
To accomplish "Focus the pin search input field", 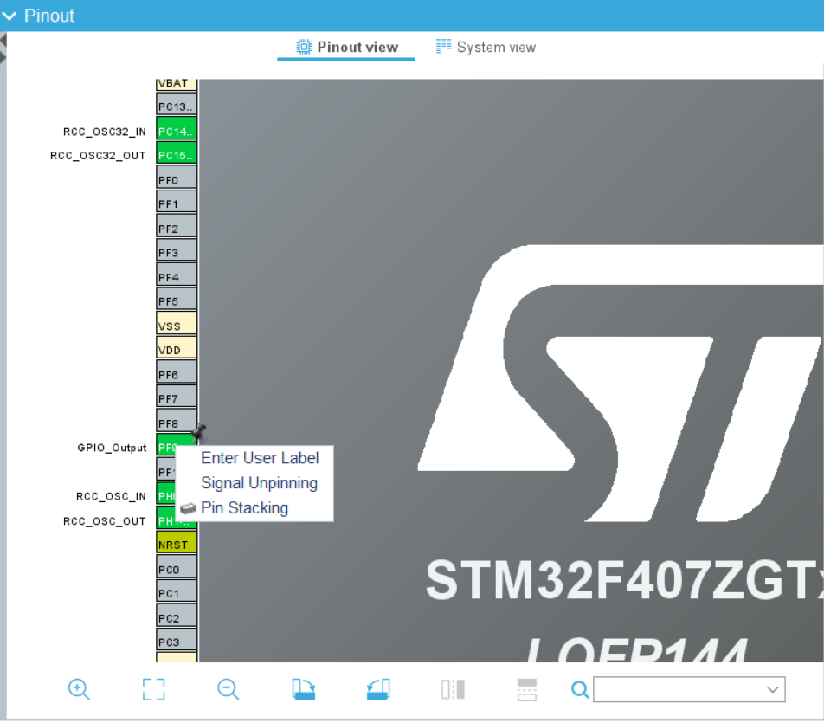I will tap(689, 689).
